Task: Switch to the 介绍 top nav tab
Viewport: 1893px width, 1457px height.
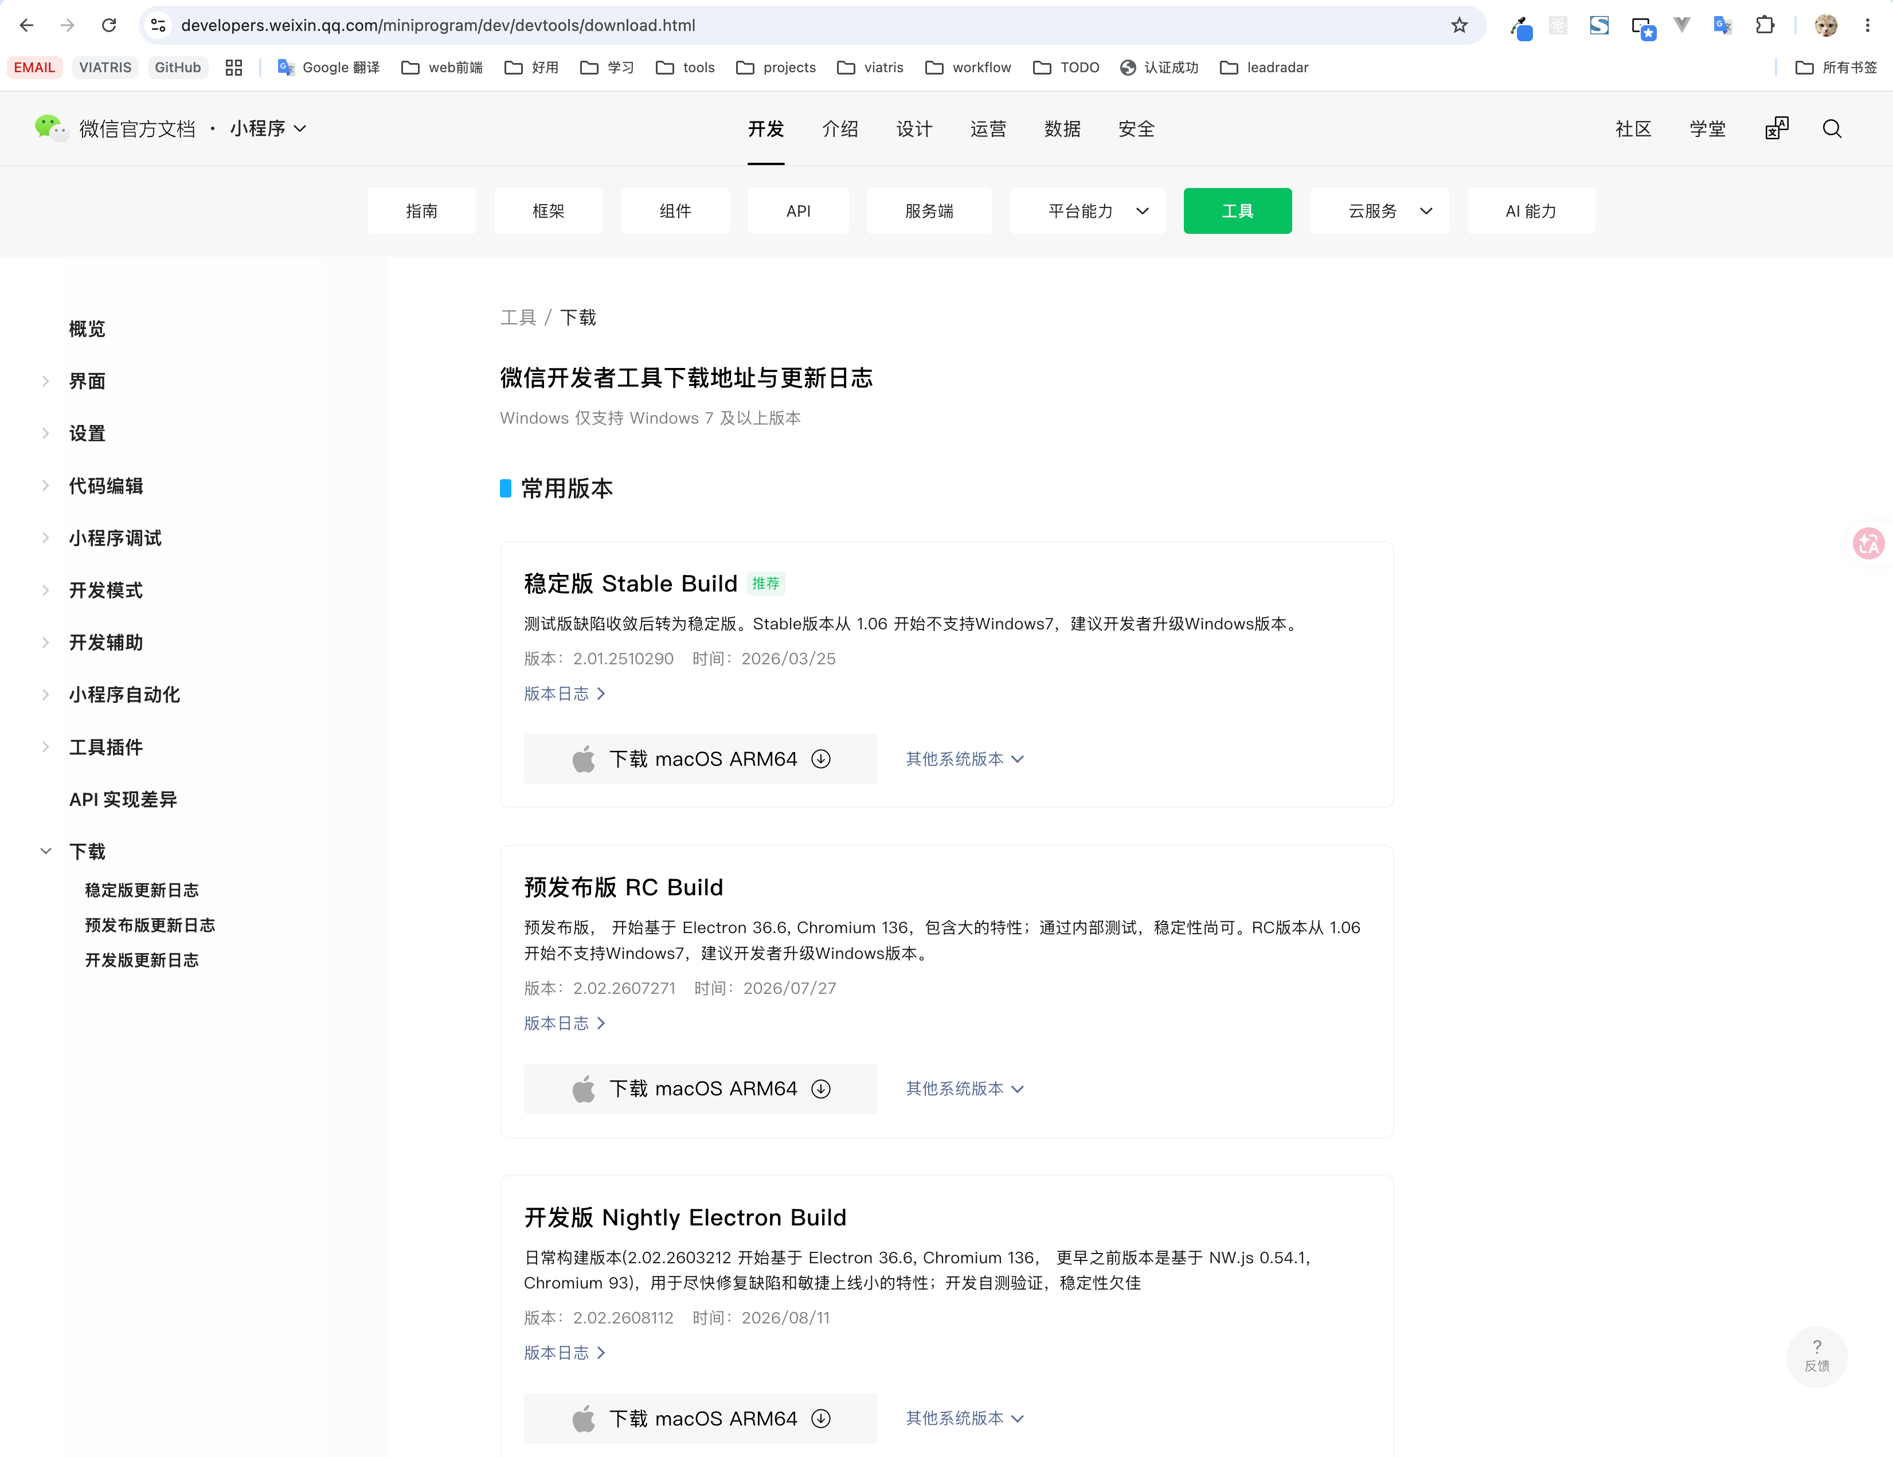Action: (x=840, y=129)
